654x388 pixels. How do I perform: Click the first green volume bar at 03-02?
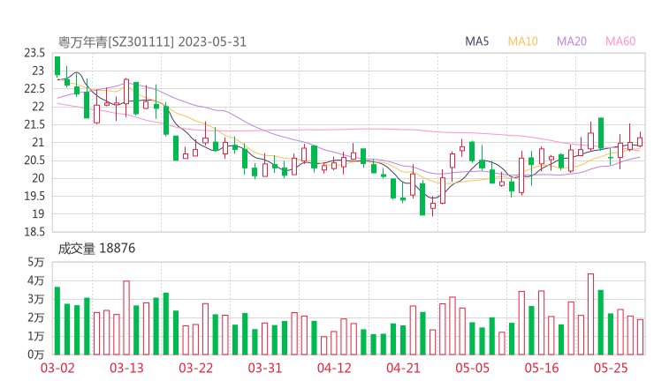point(57,321)
